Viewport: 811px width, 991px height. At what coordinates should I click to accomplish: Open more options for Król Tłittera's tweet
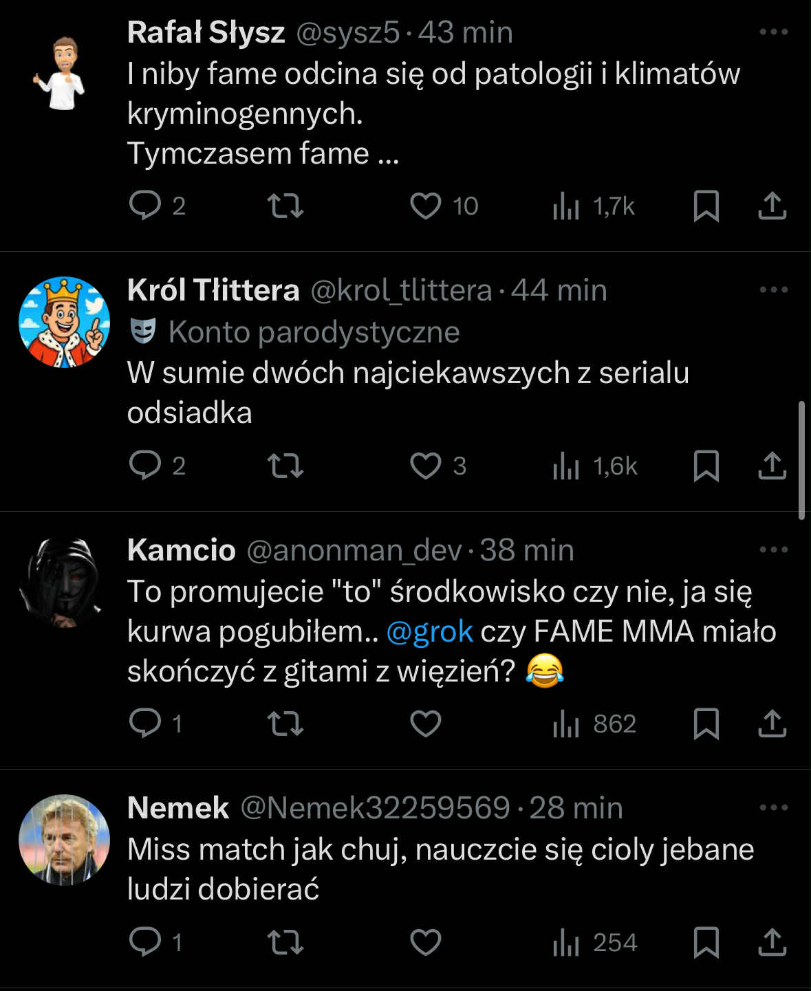[x=773, y=290]
